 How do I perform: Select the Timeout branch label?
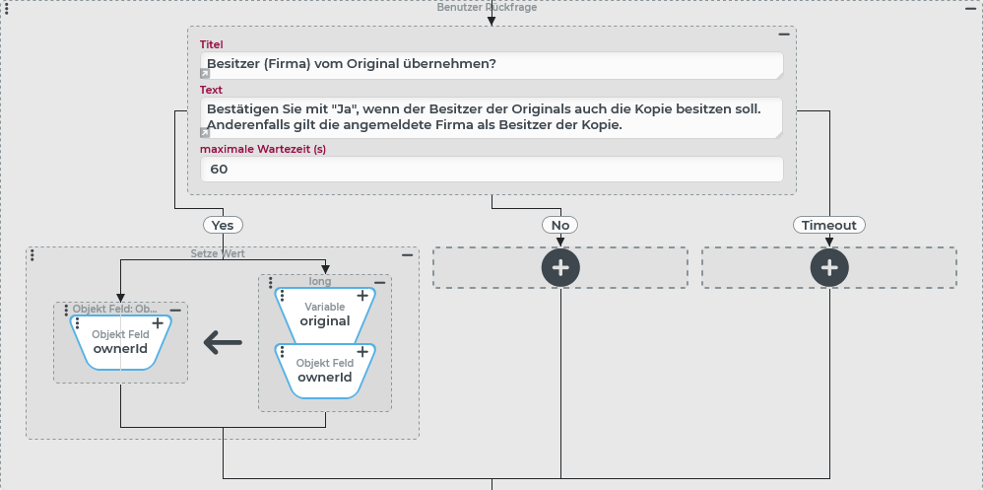coord(828,225)
